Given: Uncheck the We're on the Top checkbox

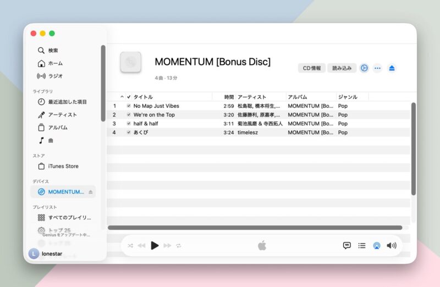Looking at the screenshot, I should 129,115.
